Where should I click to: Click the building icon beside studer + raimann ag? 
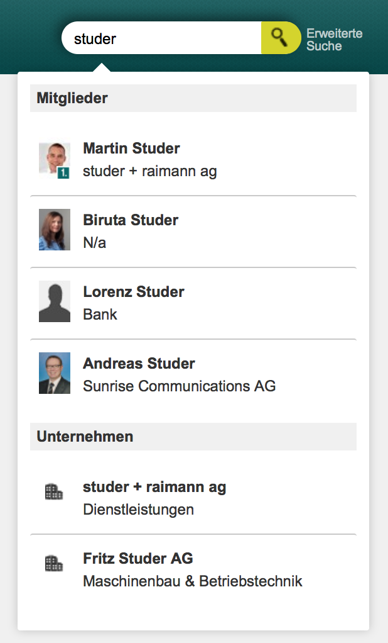point(55,491)
